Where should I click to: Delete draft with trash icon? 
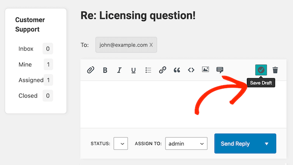tap(275, 70)
